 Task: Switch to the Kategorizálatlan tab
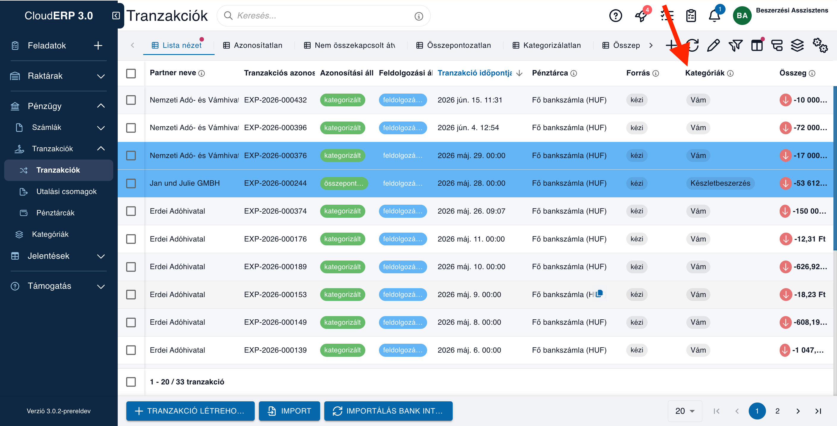point(547,45)
